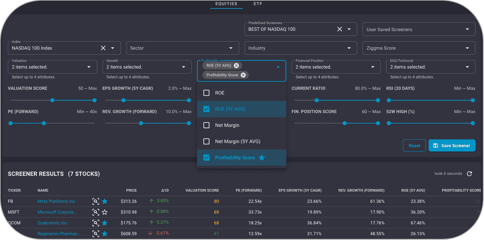Remove the Profitability Score chip

(243, 75)
